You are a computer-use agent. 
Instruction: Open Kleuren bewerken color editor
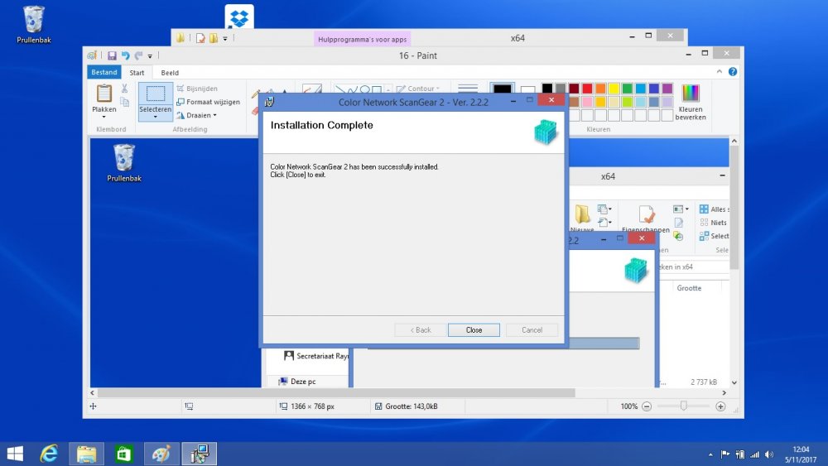(690, 101)
